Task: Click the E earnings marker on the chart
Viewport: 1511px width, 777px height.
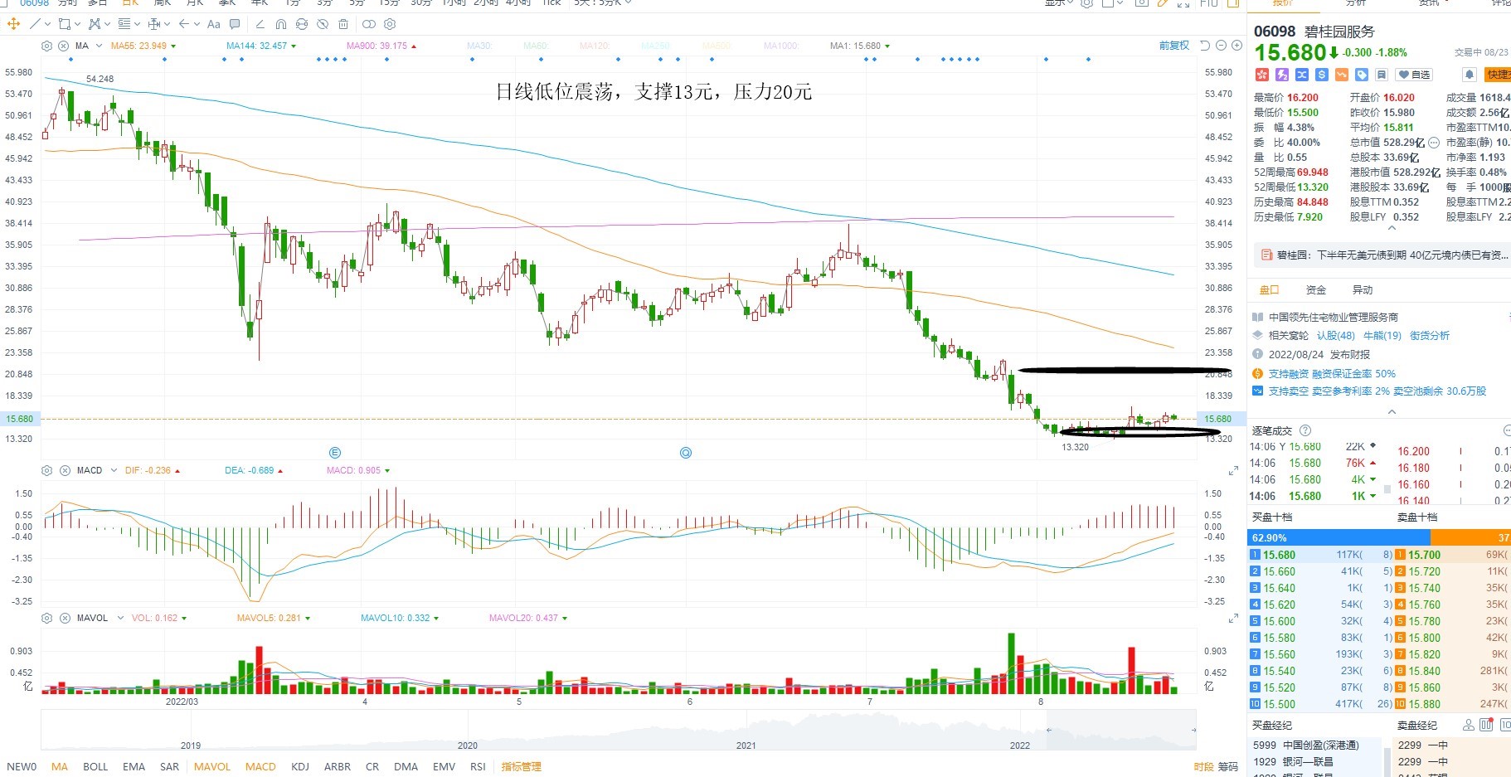Action: pos(335,453)
